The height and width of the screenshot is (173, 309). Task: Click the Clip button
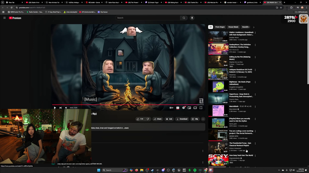(x=195, y=119)
